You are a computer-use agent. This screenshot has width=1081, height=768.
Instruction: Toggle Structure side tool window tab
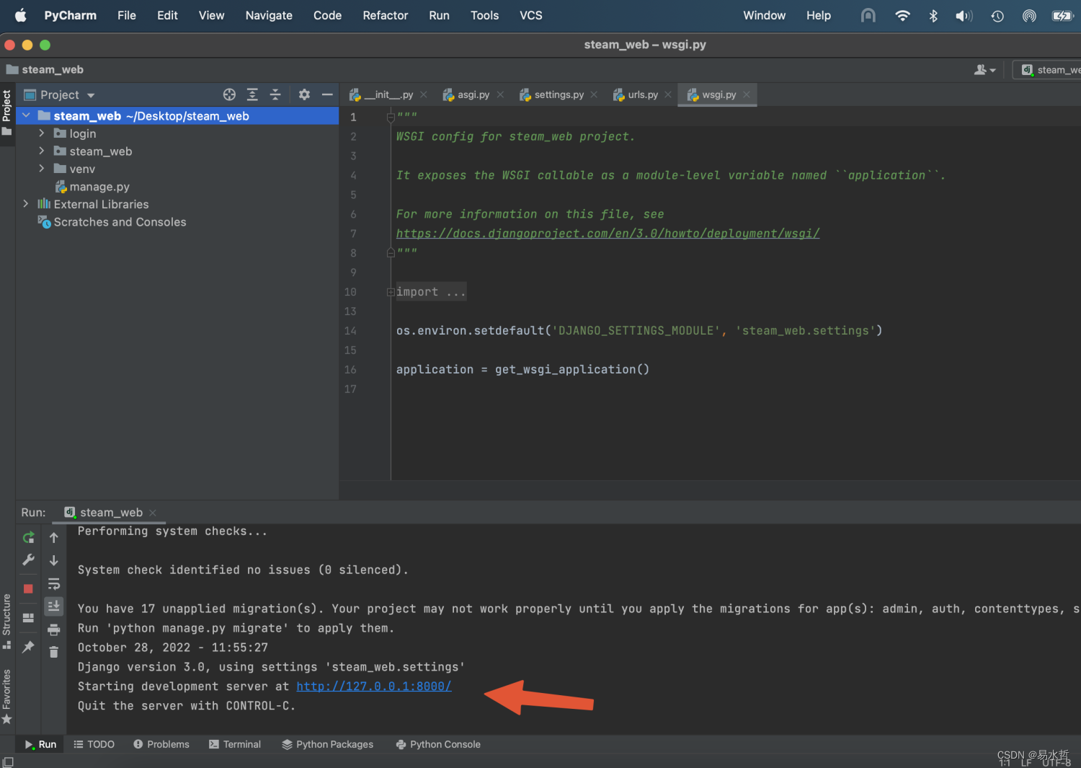7,620
